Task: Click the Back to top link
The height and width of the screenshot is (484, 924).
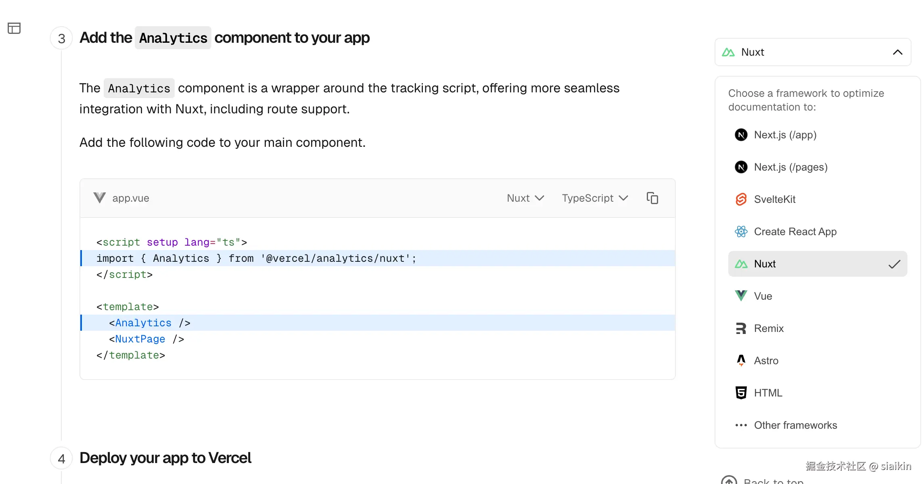Action: [x=773, y=481]
